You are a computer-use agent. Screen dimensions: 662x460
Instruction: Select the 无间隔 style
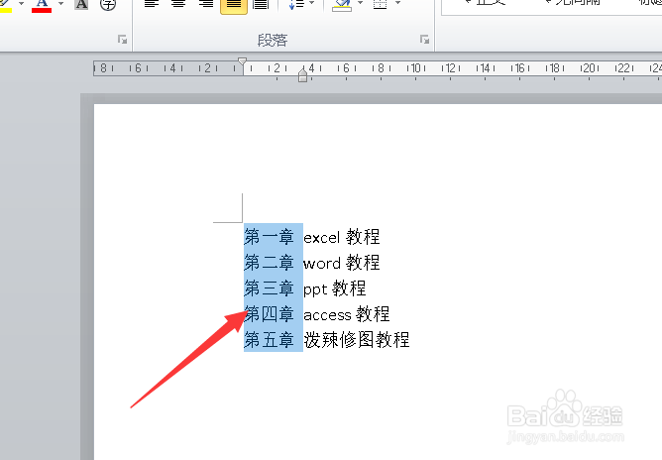[573, 3]
